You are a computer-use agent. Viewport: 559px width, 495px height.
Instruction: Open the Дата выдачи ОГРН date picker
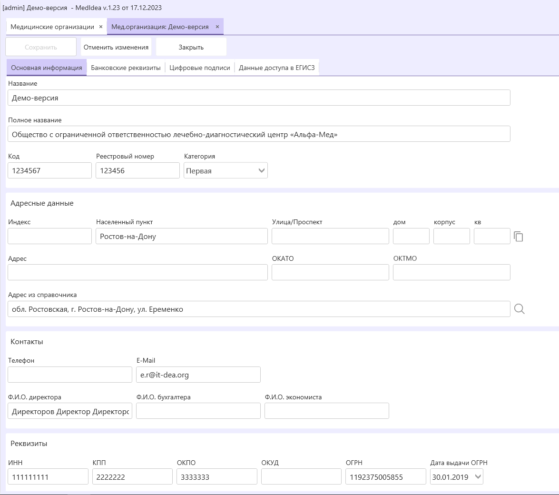coord(478,476)
